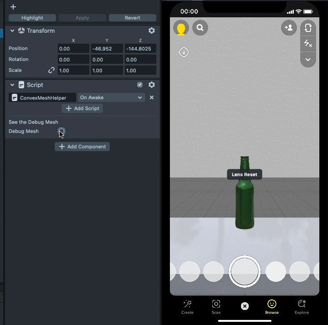Click the Add Component button
Screen dimensions: 328x325
(82, 147)
